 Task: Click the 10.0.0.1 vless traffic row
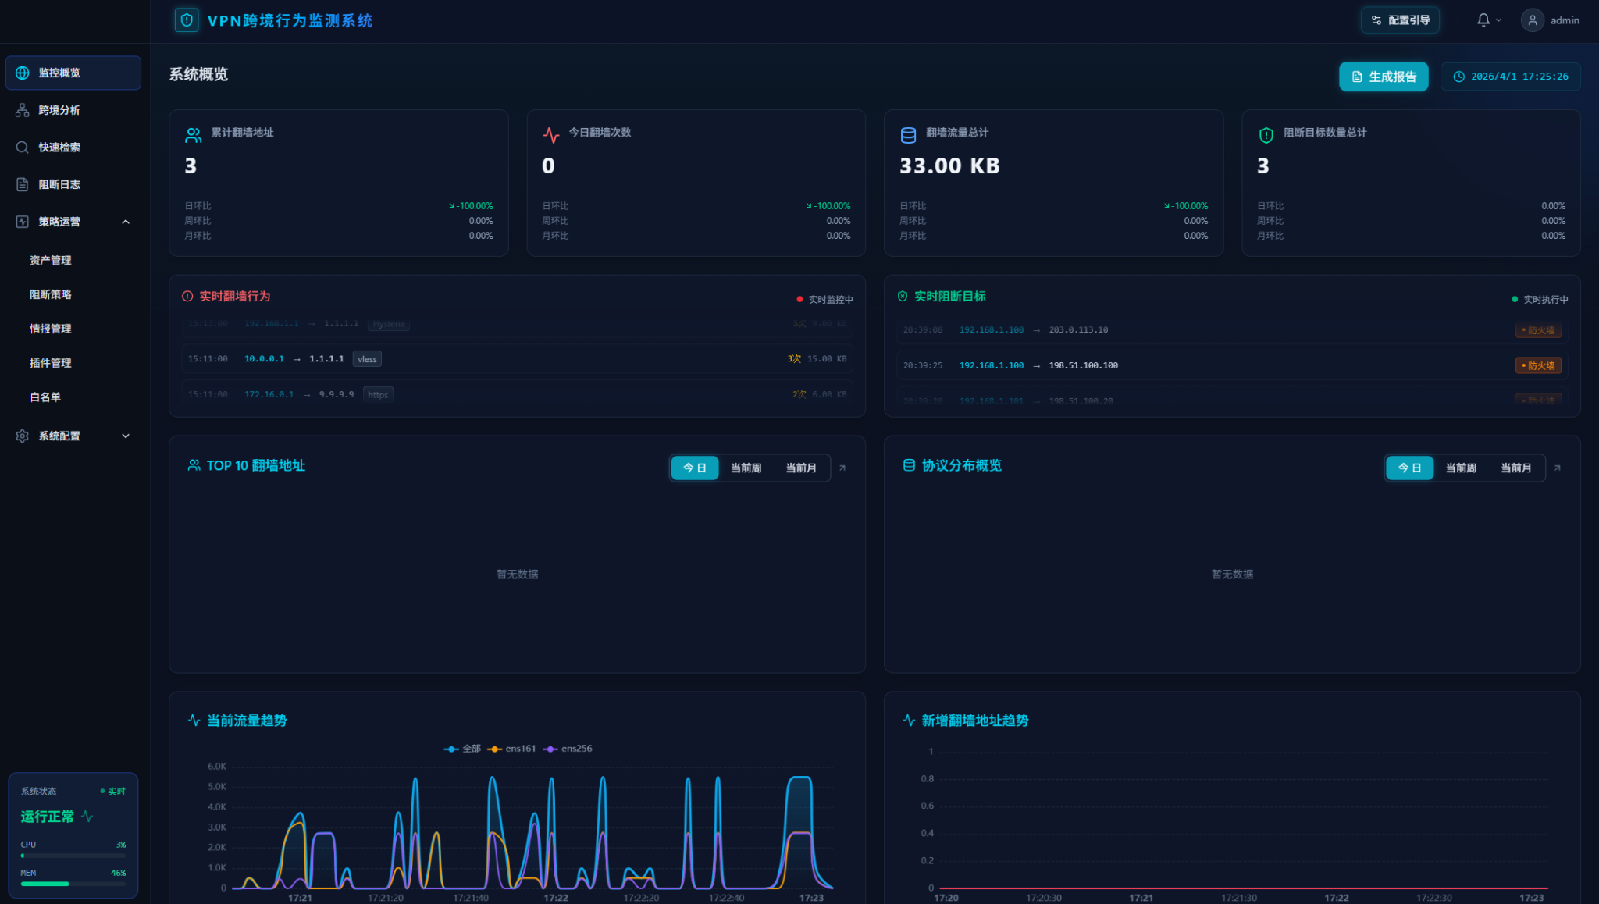(517, 359)
